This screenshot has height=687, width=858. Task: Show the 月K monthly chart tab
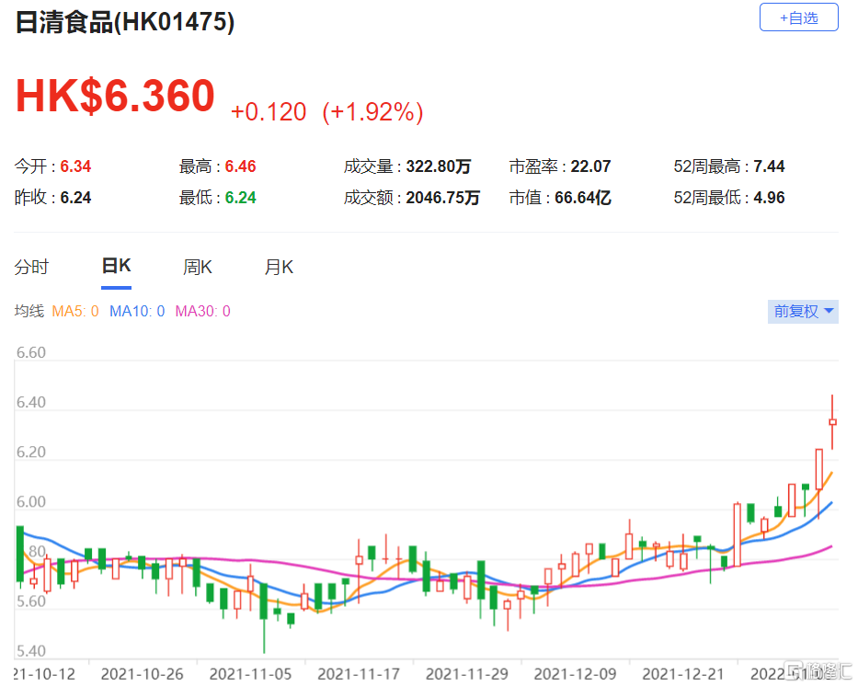(279, 268)
